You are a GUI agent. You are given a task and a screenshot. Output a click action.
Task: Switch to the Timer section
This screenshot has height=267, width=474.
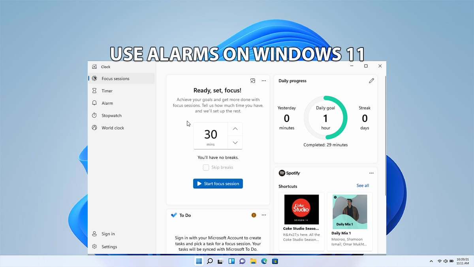pos(122,91)
